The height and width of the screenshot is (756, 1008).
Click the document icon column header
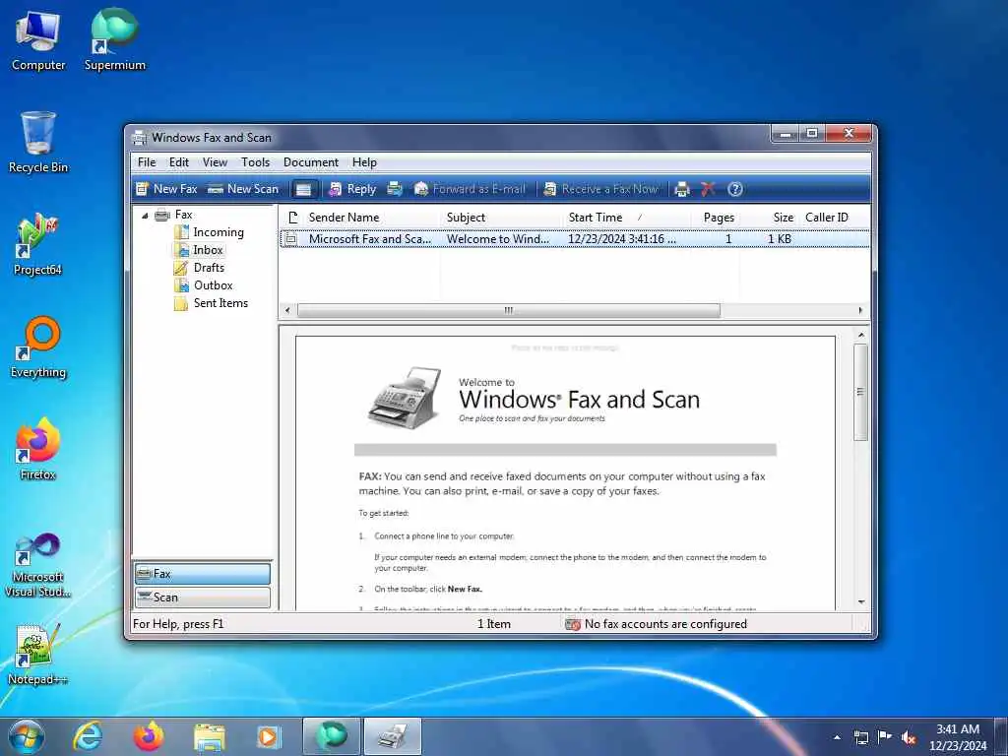click(292, 218)
